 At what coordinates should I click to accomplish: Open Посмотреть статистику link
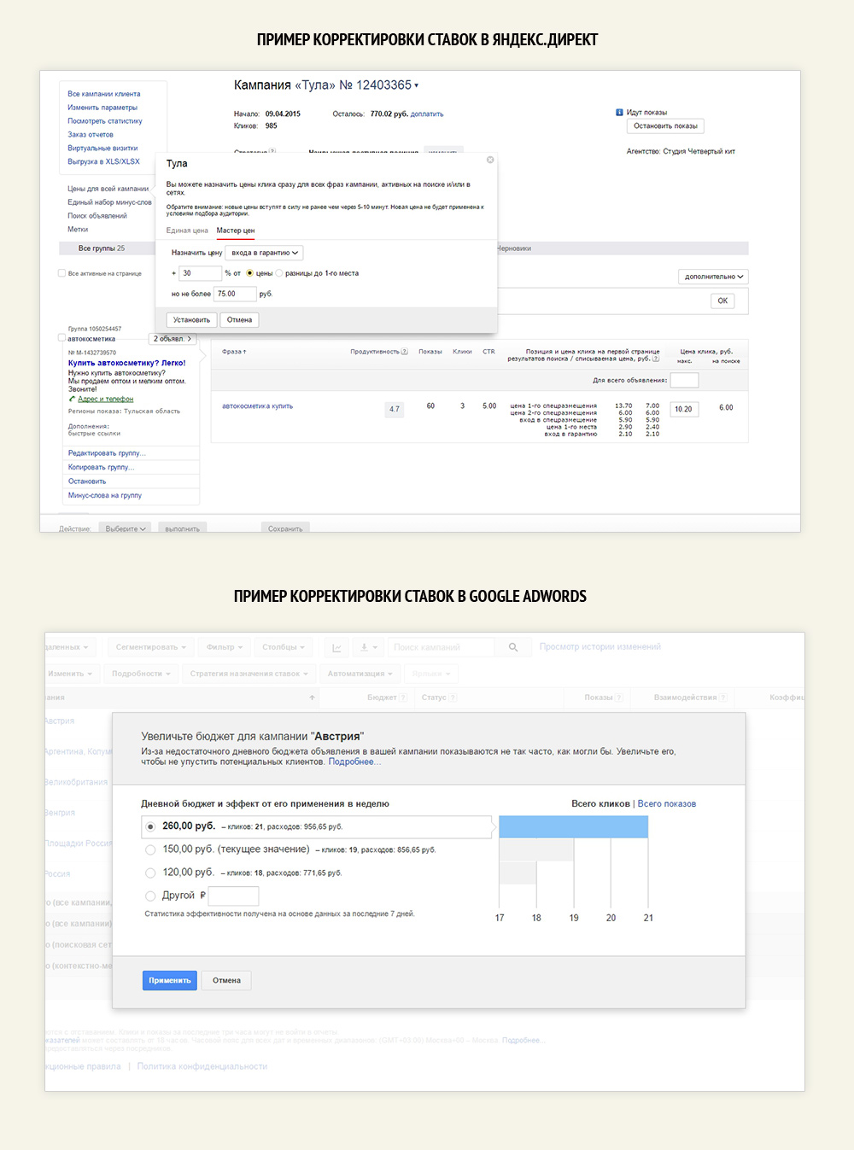coord(105,121)
